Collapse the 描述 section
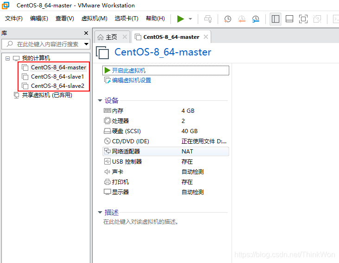This screenshot has width=339, height=263. [x=100, y=213]
